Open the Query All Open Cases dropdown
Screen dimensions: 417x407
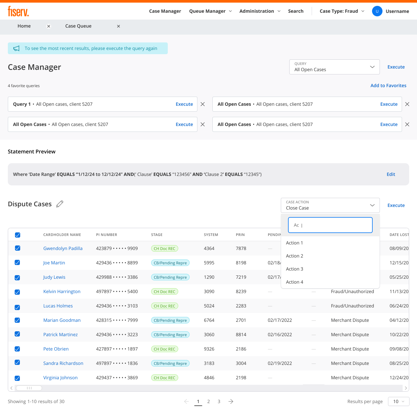[x=335, y=67]
